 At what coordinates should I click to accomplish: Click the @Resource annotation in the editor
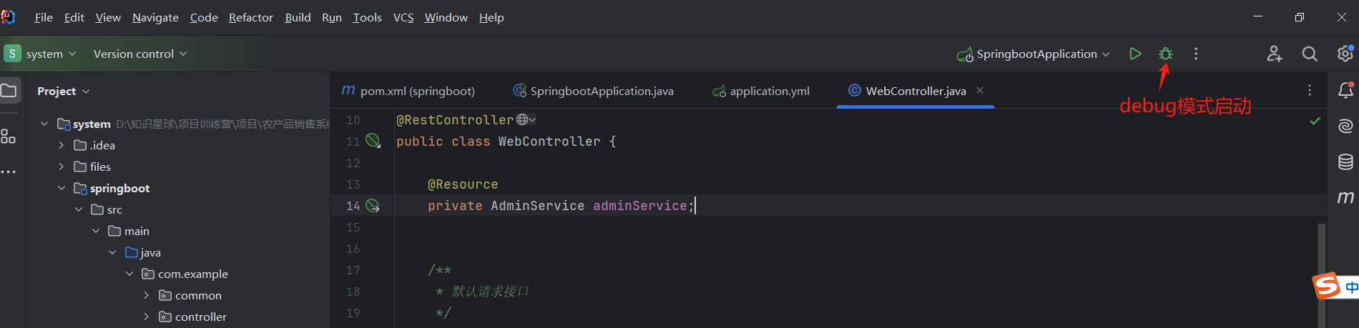463,184
